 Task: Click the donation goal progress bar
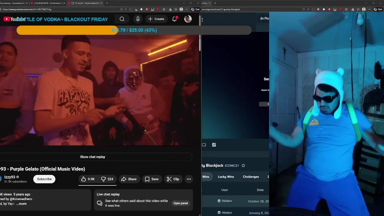(134, 30)
